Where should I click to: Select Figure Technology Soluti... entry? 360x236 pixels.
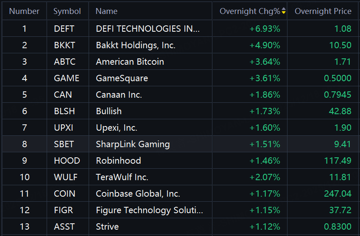point(149,210)
